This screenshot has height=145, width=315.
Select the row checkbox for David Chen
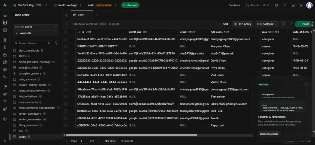pyautogui.click(x=66, y=61)
